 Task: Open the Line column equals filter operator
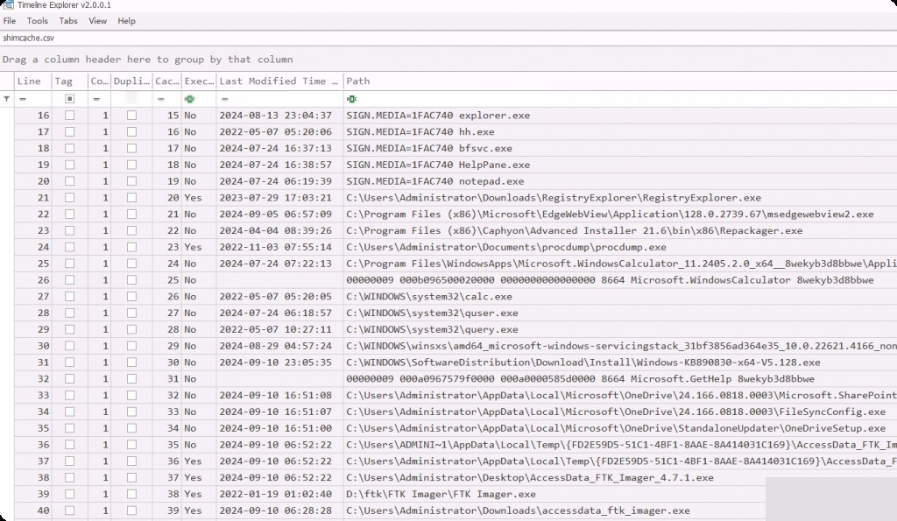pos(21,99)
